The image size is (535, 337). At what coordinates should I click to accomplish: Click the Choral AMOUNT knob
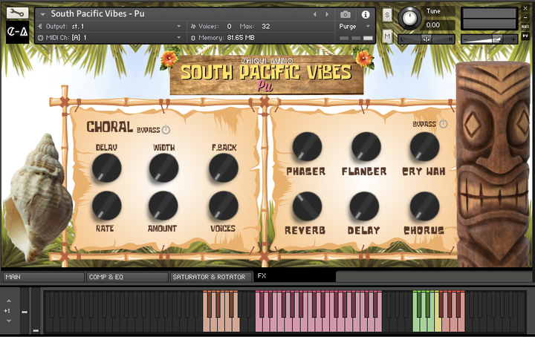[x=163, y=206]
